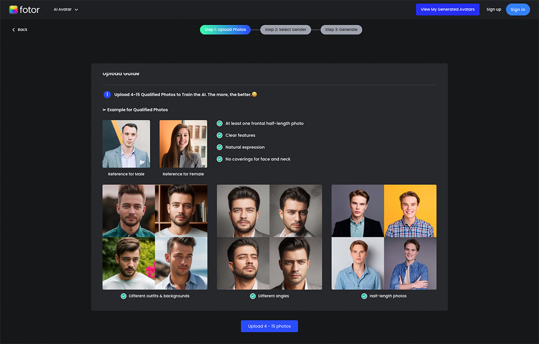
Task: Click checkmark for 'Different outfits & backgrounds'
Action: click(x=123, y=296)
